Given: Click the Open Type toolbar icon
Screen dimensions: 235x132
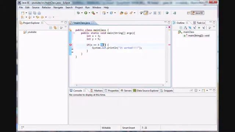Looking at the screenshot, I should pos(122,13).
